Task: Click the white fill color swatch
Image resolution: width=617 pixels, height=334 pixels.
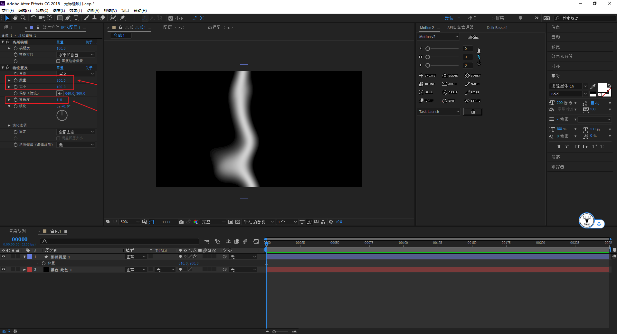Action: 602,88
